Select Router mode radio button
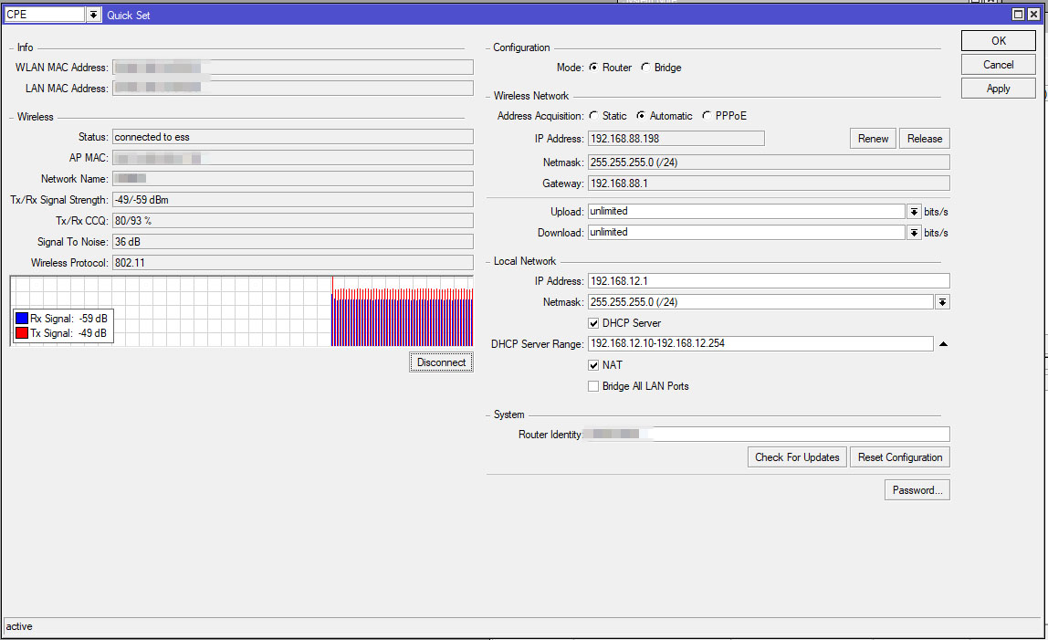The image size is (1048, 640). click(594, 68)
